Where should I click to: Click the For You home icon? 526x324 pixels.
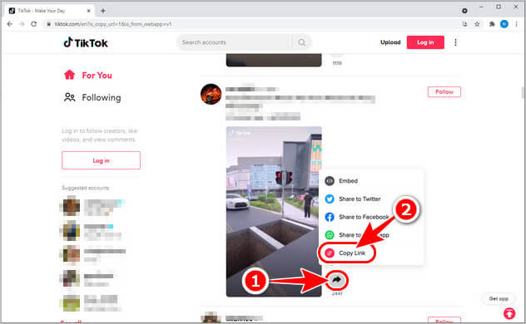(x=69, y=75)
